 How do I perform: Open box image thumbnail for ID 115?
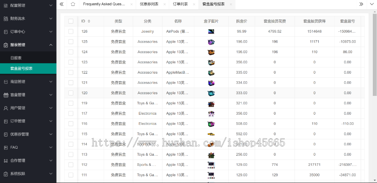(211, 134)
